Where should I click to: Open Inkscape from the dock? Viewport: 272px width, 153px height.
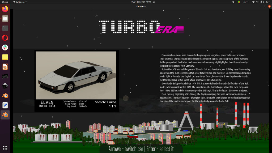click(x=5, y=86)
